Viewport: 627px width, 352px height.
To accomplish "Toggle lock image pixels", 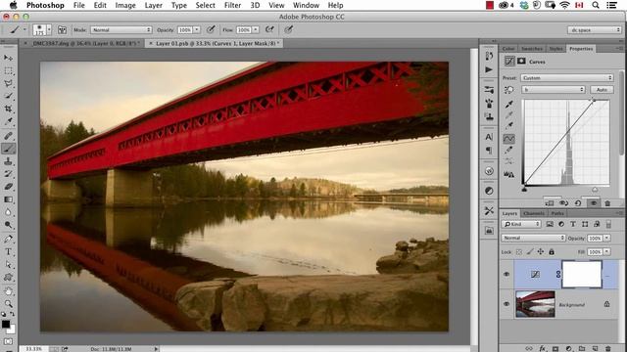I will 530,252.
